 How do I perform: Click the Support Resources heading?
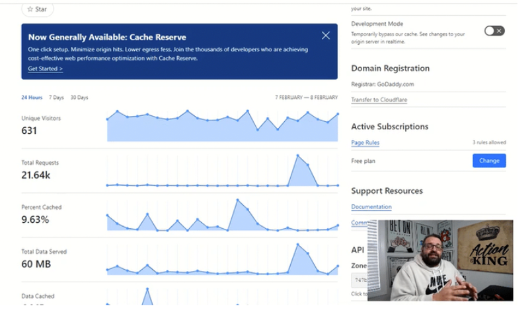[387, 191]
